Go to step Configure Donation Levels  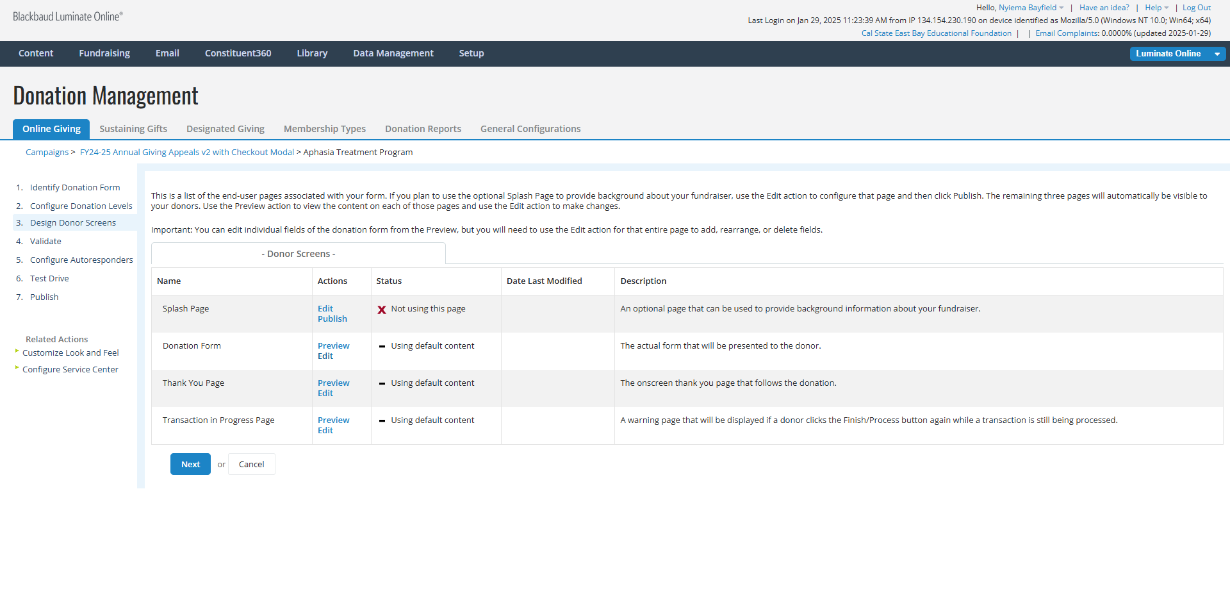click(x=81, y=206)
